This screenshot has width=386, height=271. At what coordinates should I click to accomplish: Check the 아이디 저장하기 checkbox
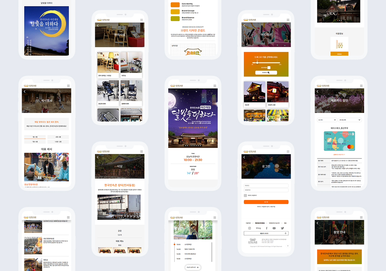[x=245, y=195]
